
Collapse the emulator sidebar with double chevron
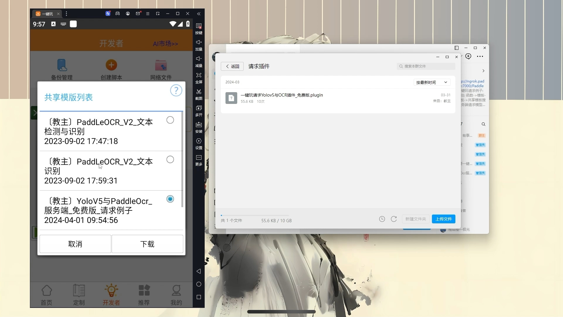point(199,14)
